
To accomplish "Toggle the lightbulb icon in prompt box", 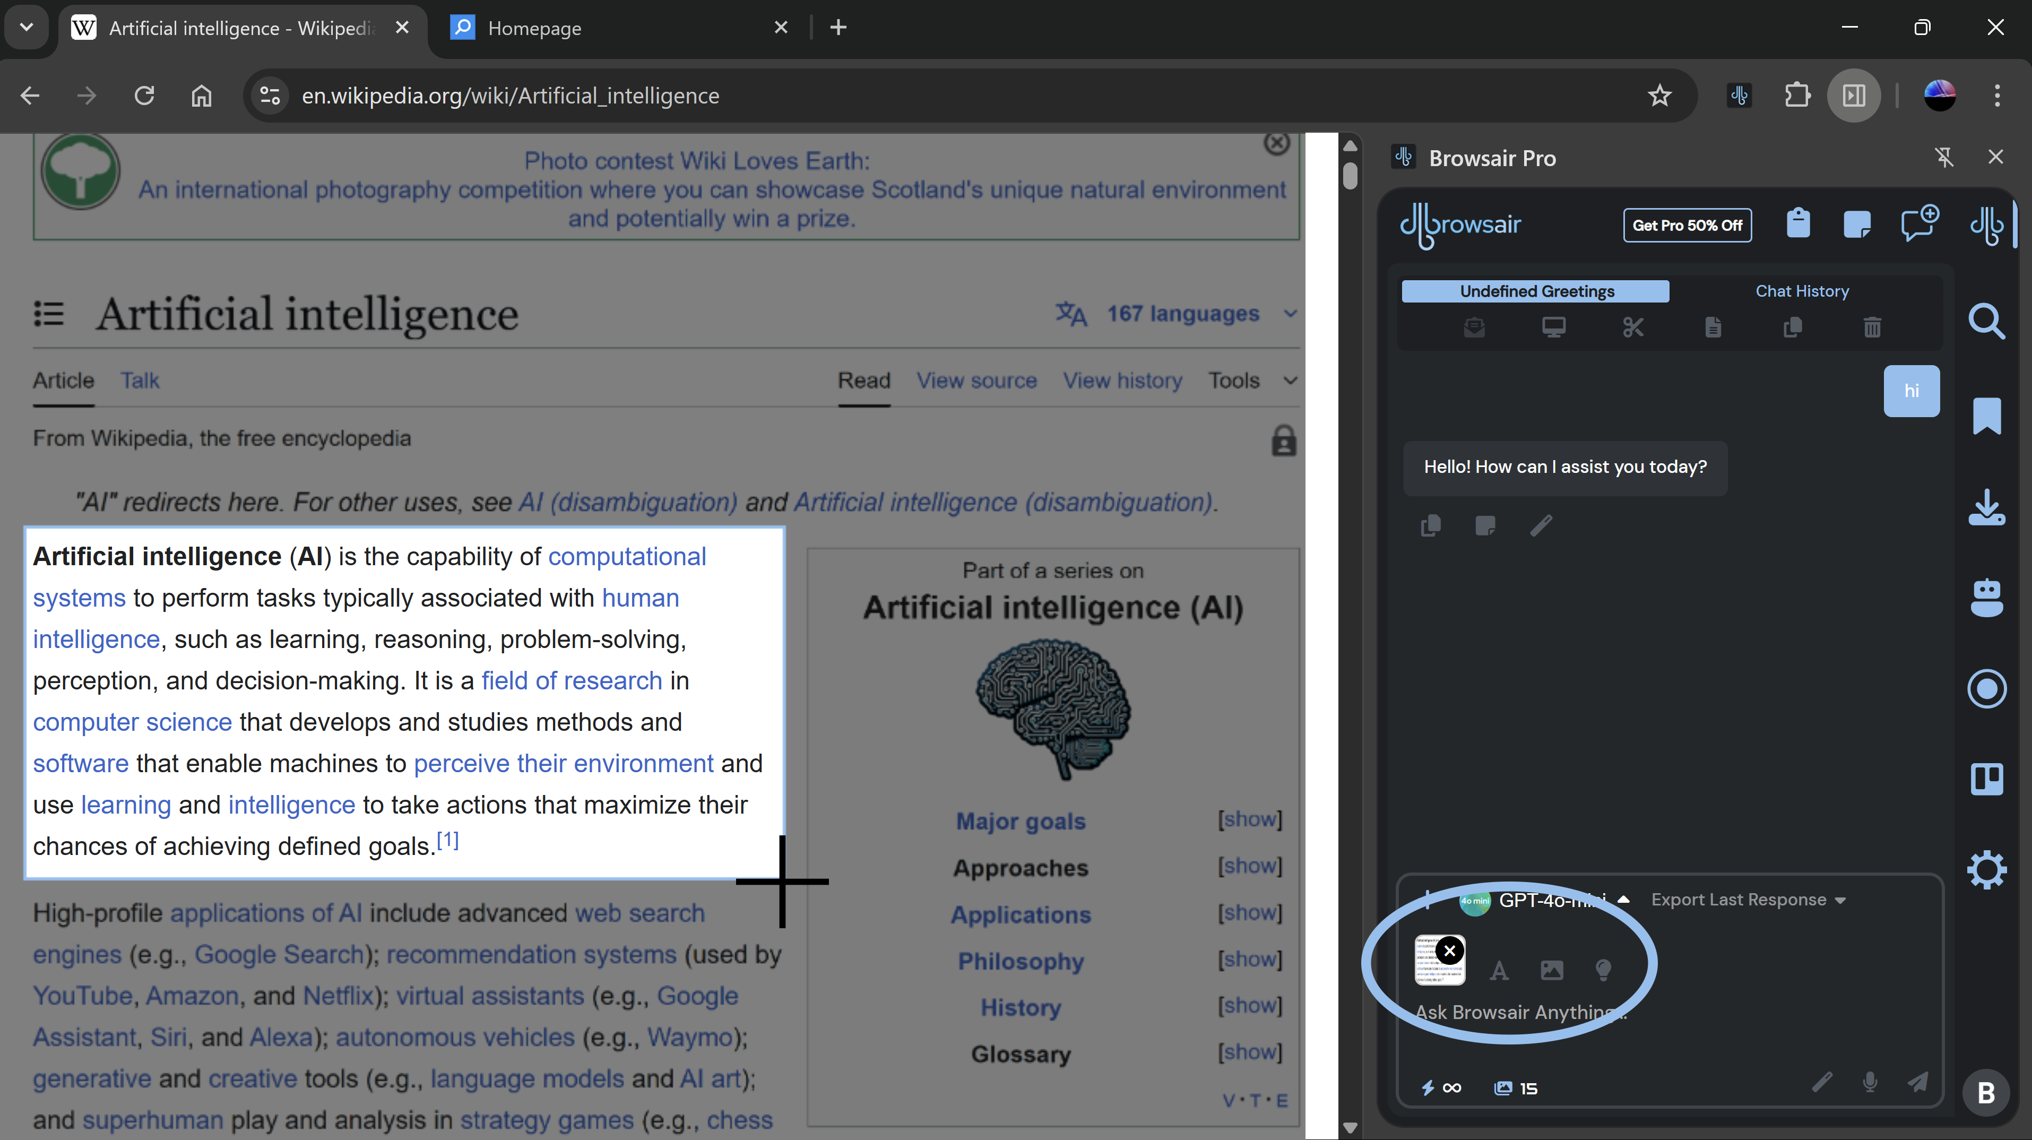I will [1603, 970].
